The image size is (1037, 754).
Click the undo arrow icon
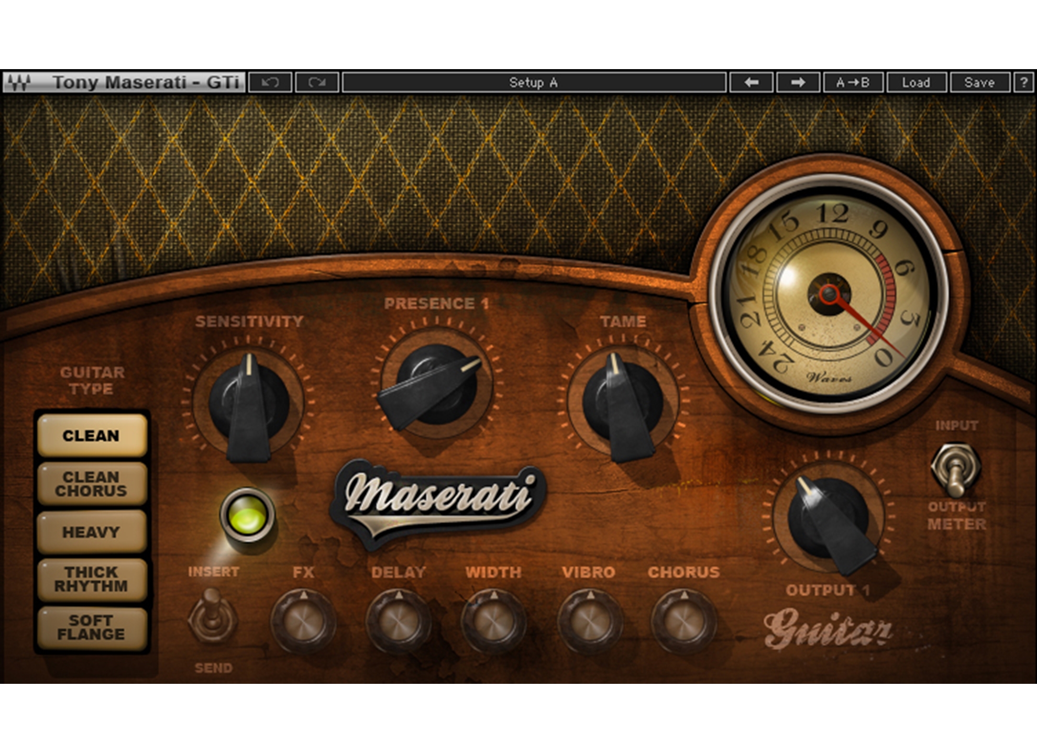click(x=270, y=83)
